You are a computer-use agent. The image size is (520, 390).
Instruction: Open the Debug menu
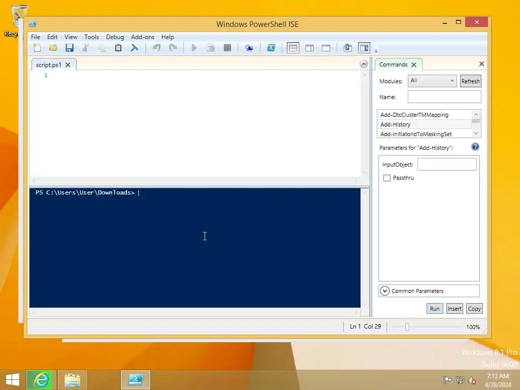pos(115,37)
